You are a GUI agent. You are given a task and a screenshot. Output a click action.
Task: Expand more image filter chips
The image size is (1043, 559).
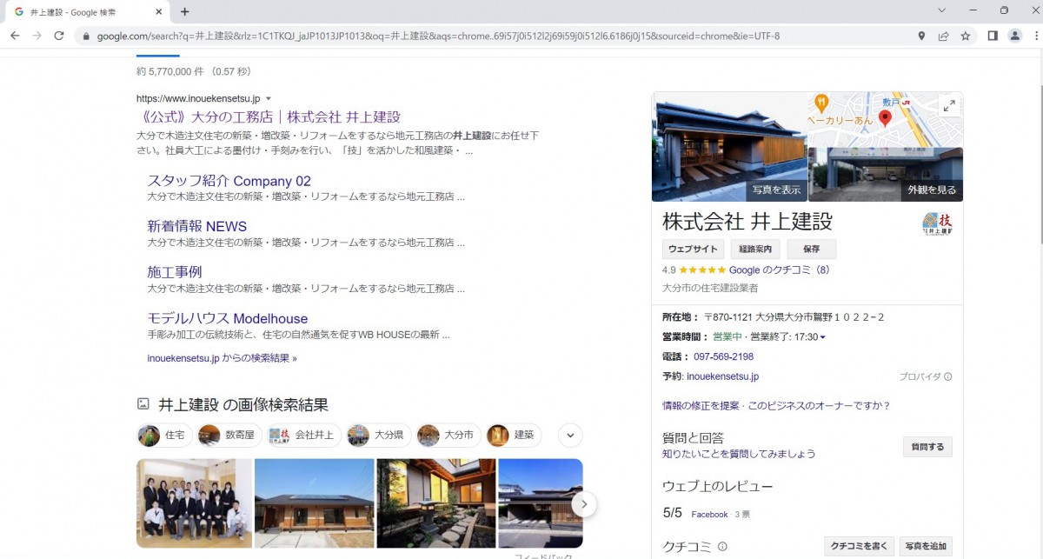[570, 435]
